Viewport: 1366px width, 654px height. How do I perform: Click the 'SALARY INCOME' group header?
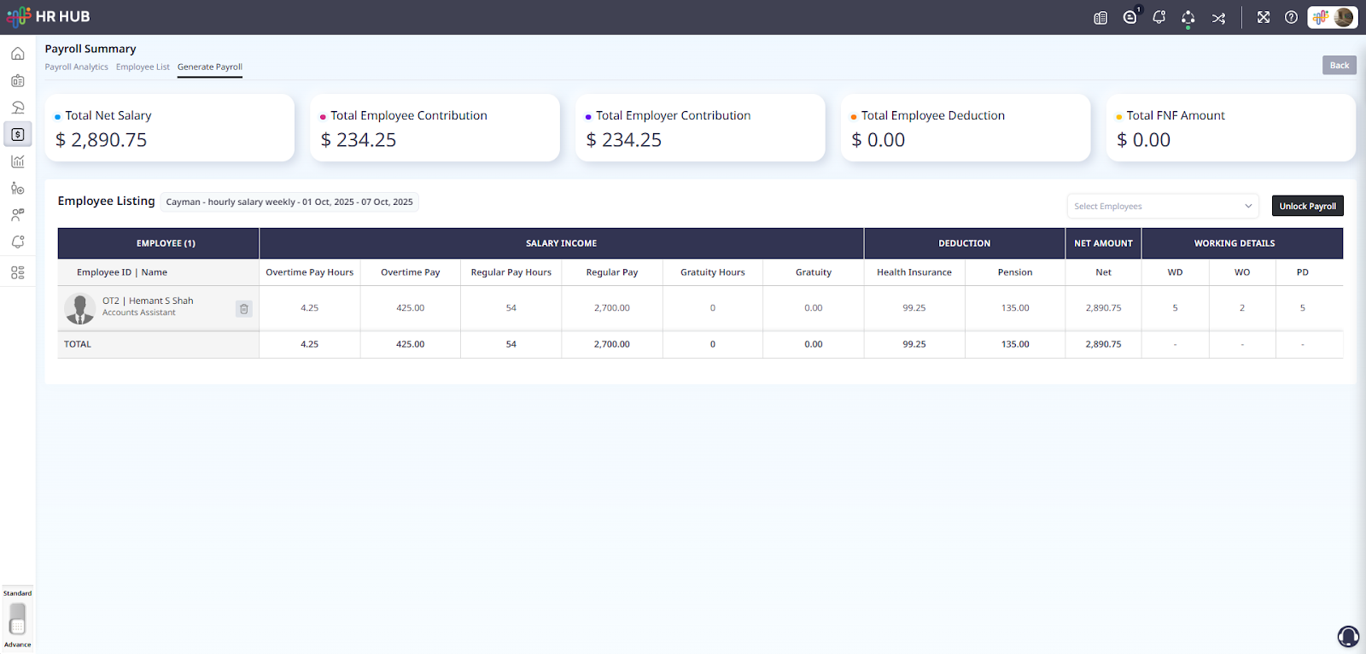point(562,243)
